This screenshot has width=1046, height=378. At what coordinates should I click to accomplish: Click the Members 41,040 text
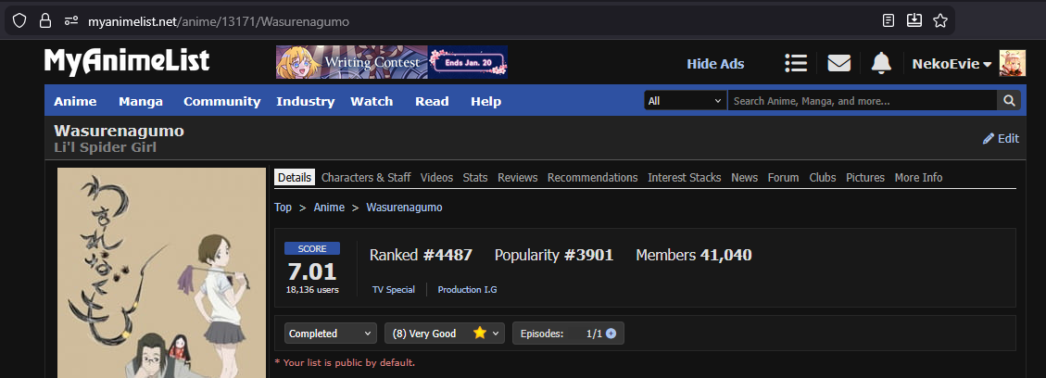[694, 255]
